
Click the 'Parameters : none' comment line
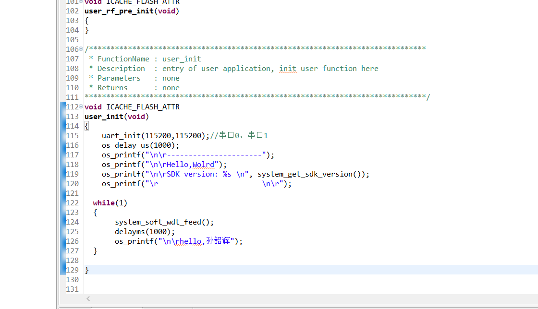134,78
